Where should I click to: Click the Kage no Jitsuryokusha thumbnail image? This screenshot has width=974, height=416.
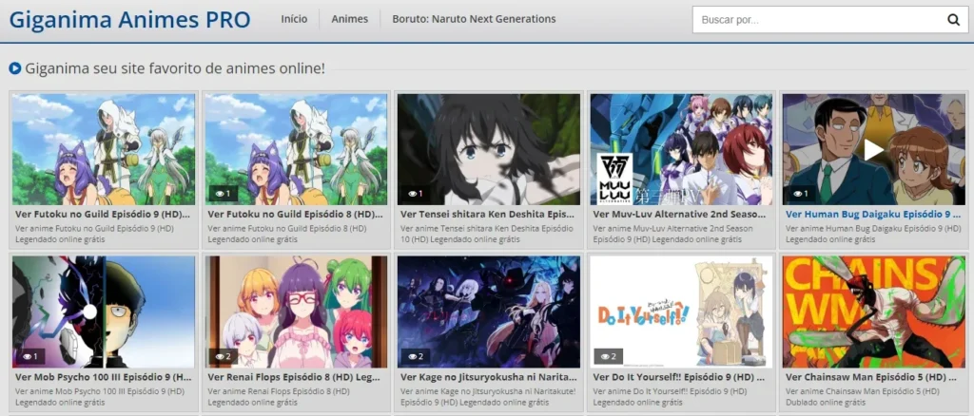tap(489, 312)
